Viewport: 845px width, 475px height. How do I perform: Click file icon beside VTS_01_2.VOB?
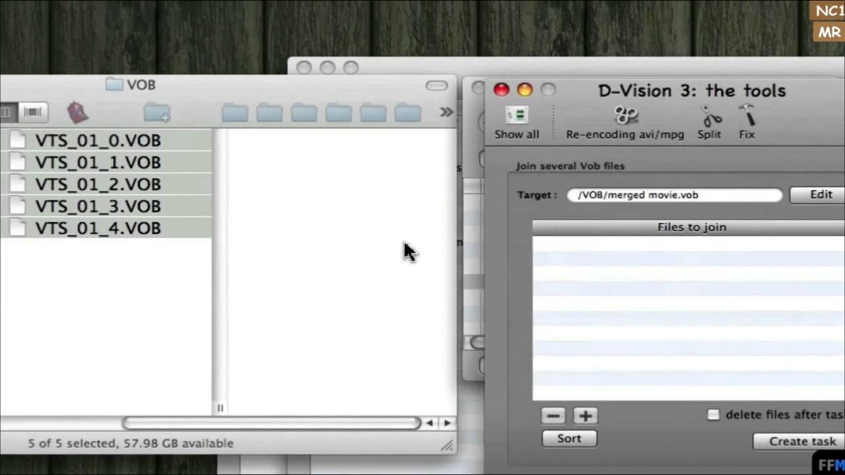(x=19, y=184)
